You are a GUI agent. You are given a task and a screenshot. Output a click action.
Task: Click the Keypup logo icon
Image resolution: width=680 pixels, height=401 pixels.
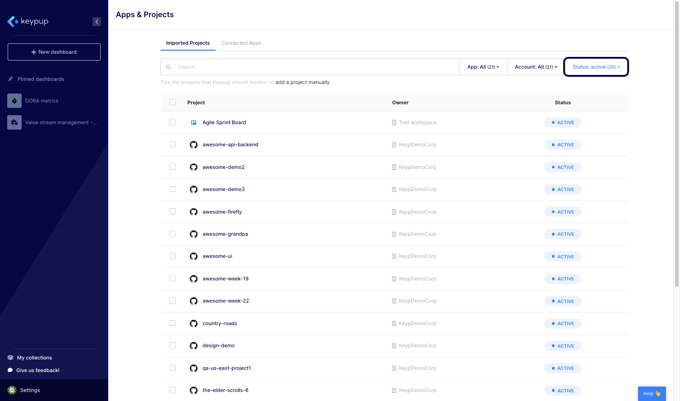pos(13,22)
